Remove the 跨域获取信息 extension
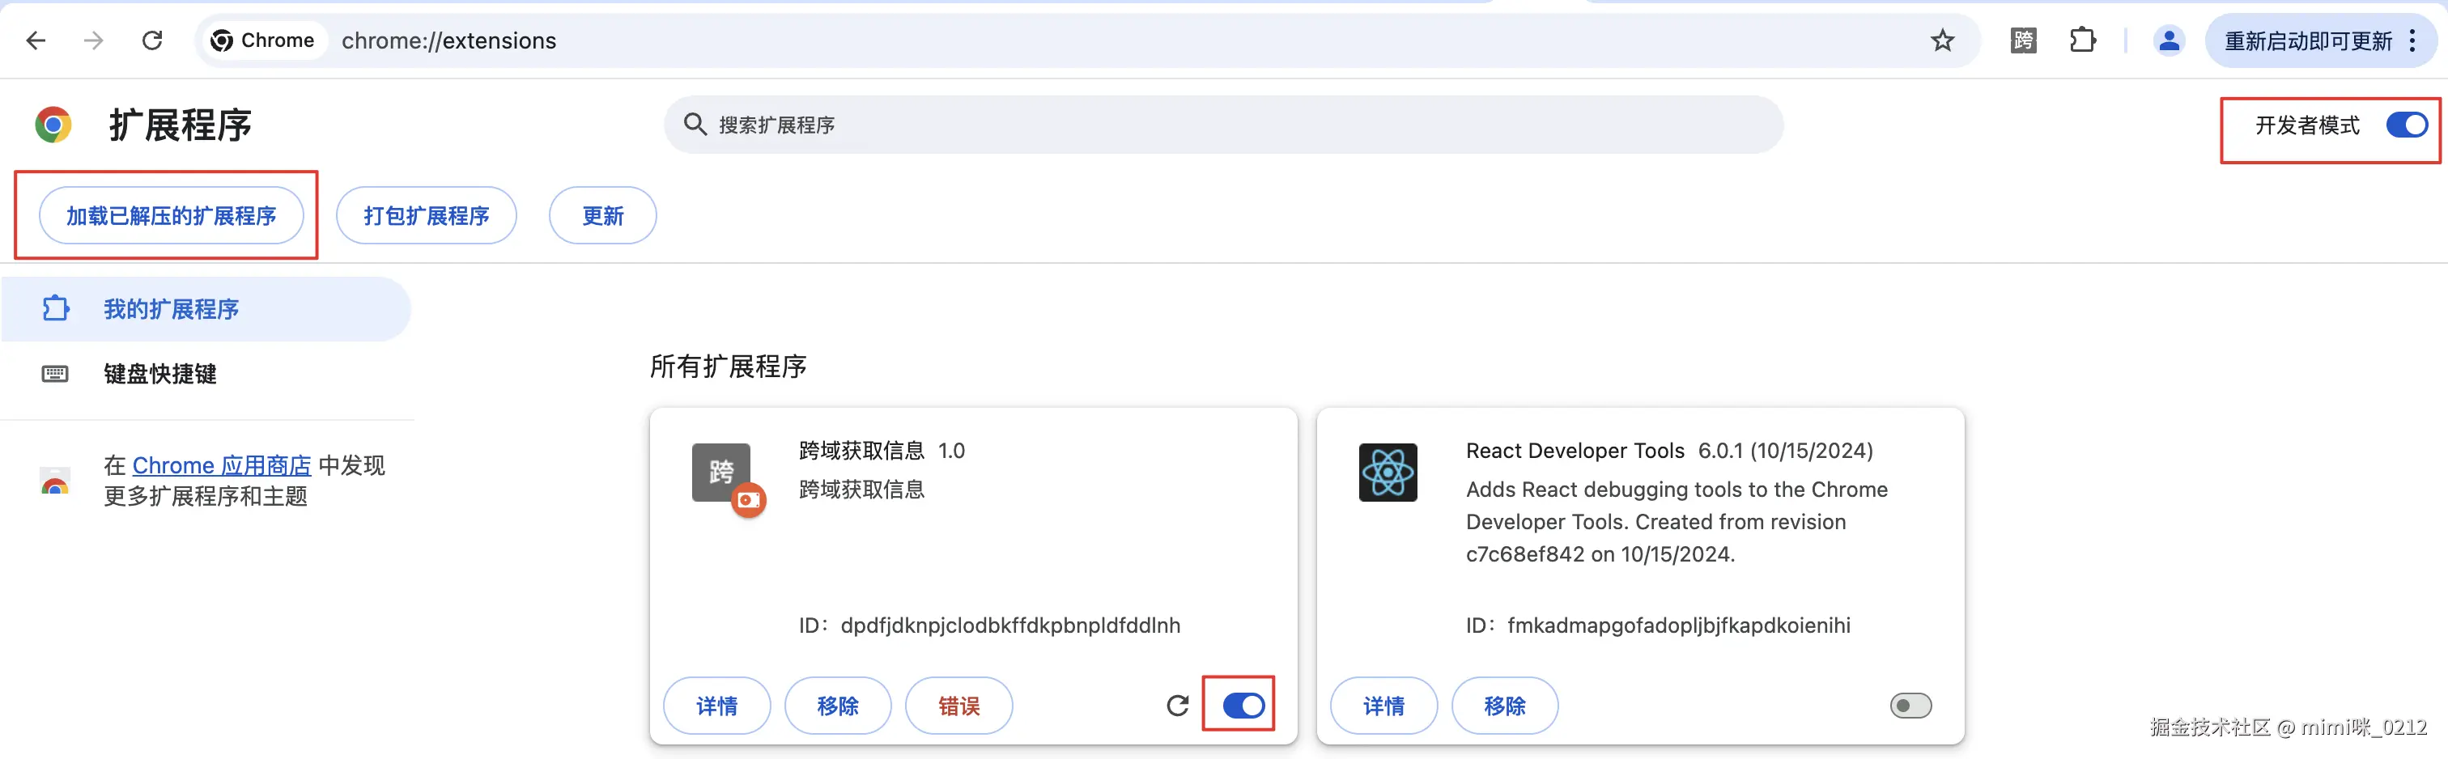The image size is (2448, 759). [x=837, y=706]
